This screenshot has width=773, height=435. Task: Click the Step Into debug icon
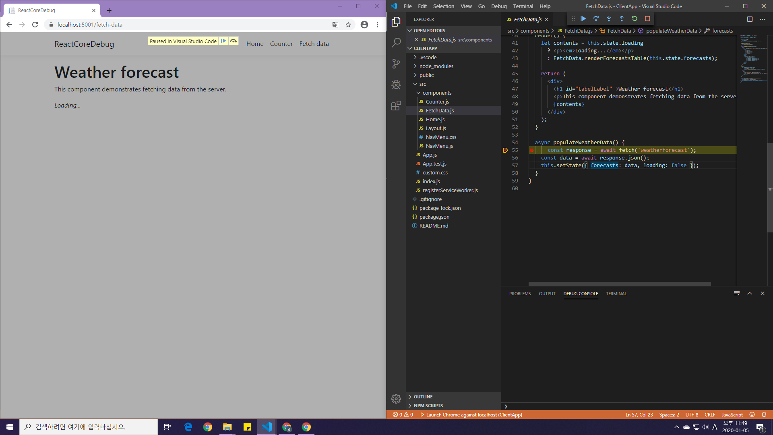[x=609, y=19]
